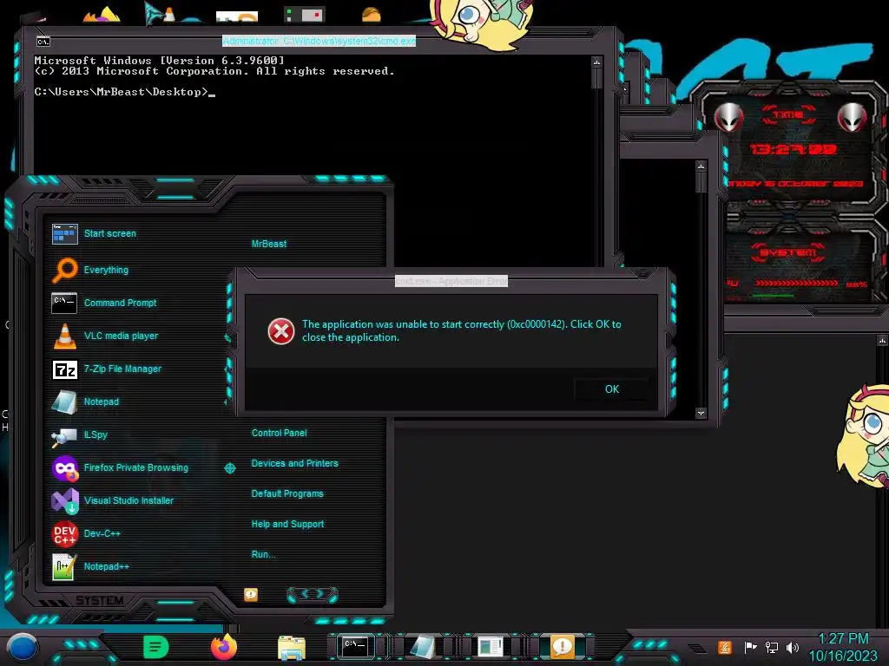
Task: Click the blue Start orb on the taskbar
Action: tap(23, 648)
